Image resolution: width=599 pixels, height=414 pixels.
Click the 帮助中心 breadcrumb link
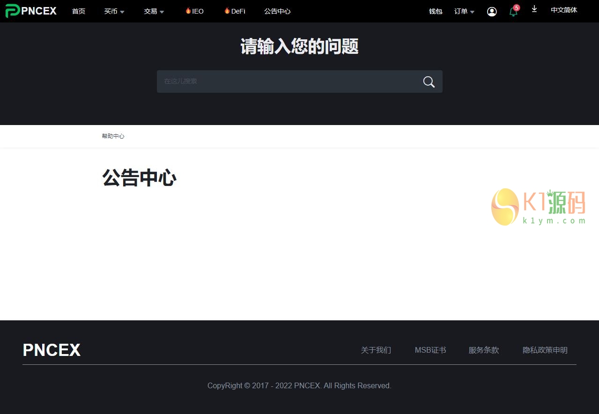coord(113,136)
